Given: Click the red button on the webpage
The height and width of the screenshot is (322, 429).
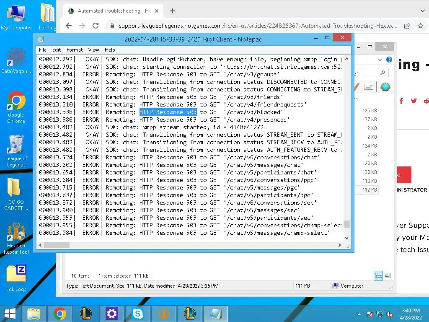Looking at the screenshot, I should (404, 175).
